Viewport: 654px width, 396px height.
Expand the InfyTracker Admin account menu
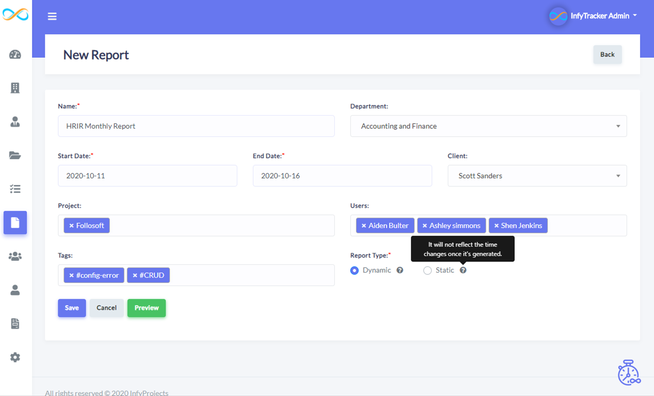pos(593,15)
